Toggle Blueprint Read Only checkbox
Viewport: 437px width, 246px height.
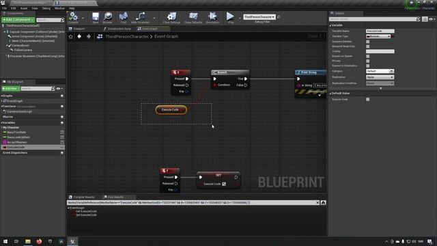368,46
